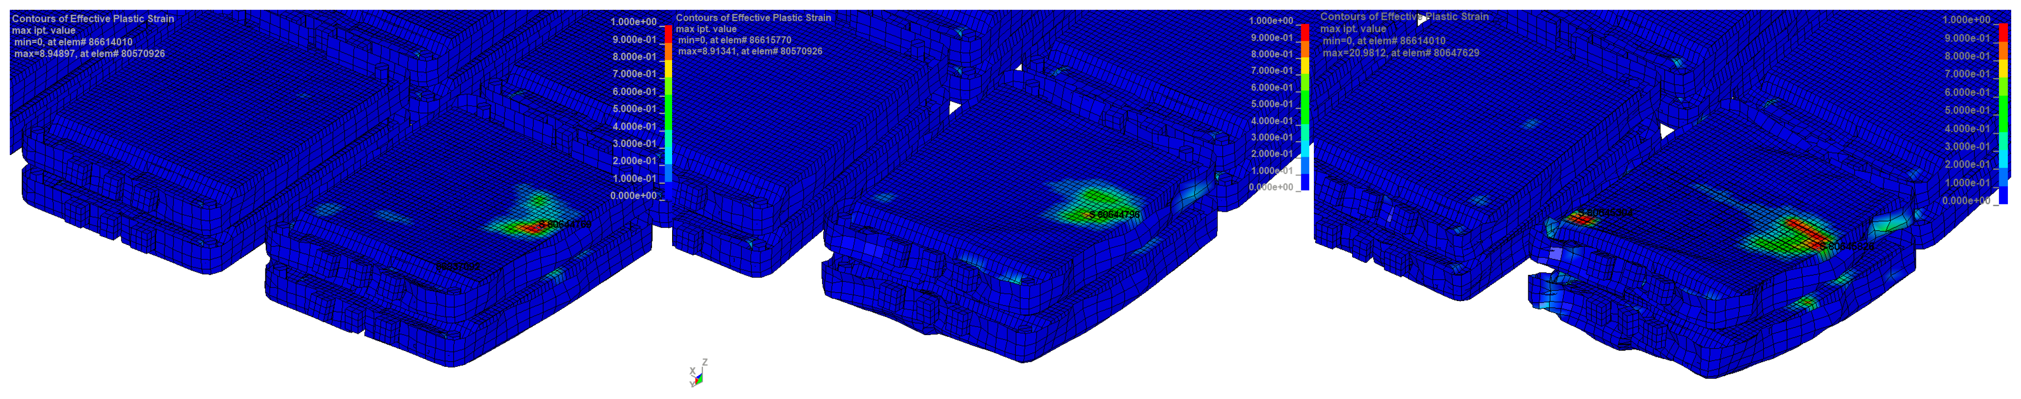Image resolution: width=2021 pixels, height=399 pixels.
Task: Click the left legend's 5.000e-01 value
Action: (634, 109)
